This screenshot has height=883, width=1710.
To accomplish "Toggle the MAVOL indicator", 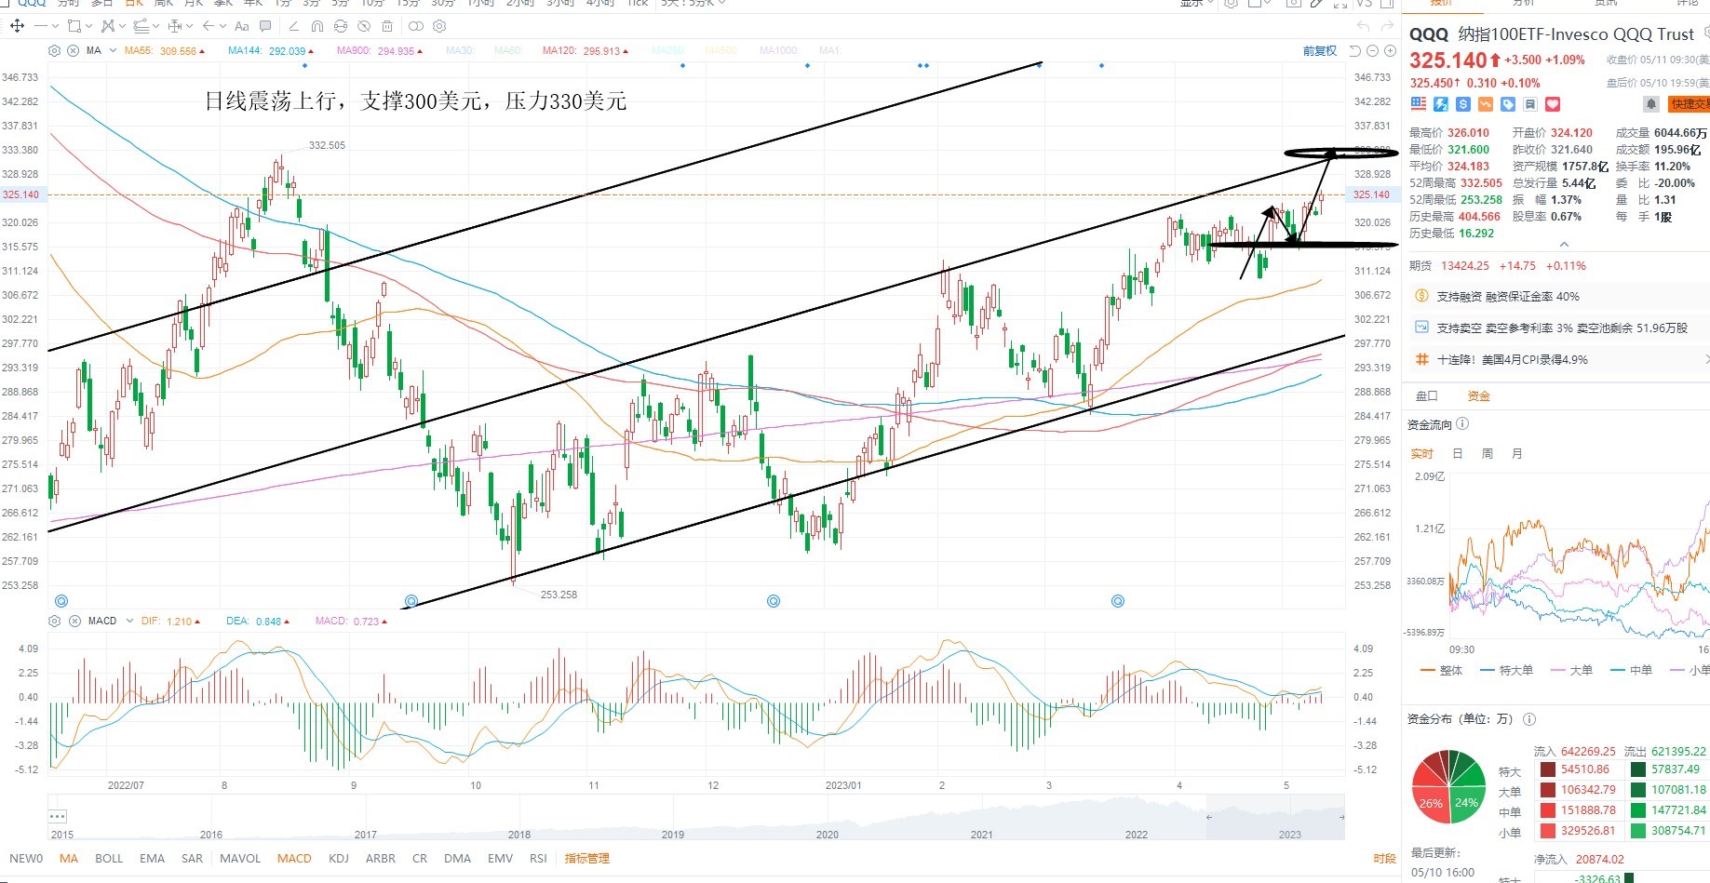I will point(240,858).
